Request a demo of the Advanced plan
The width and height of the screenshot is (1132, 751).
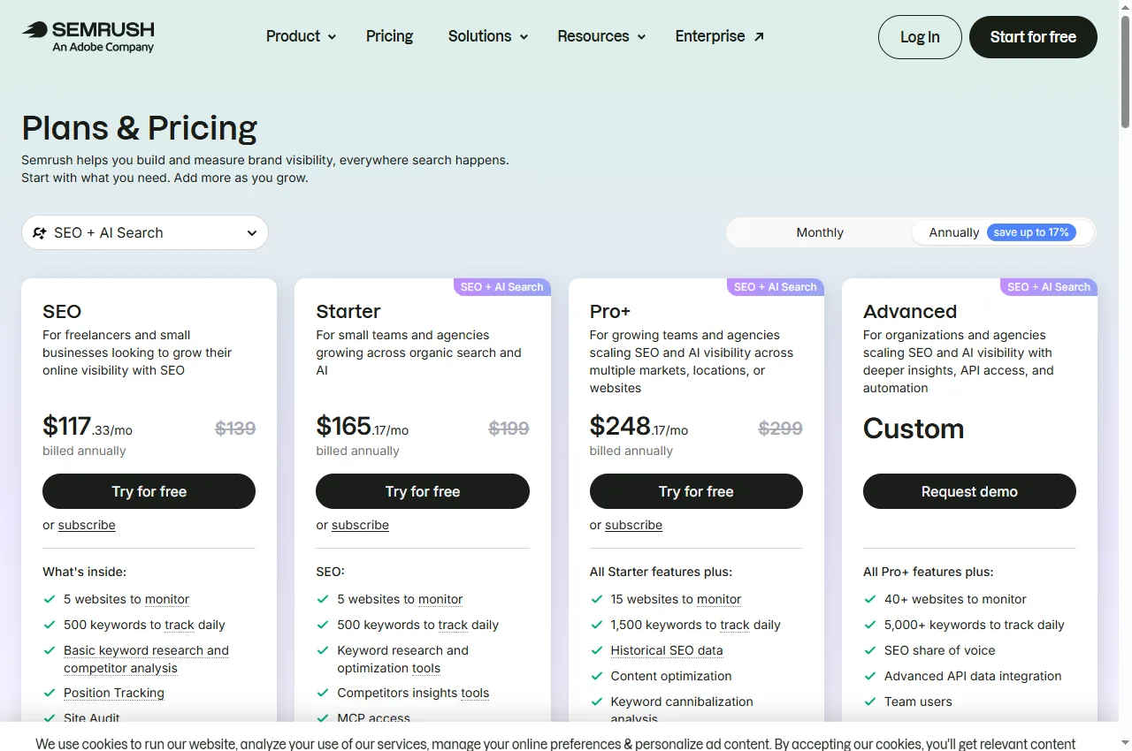[969, 491]
